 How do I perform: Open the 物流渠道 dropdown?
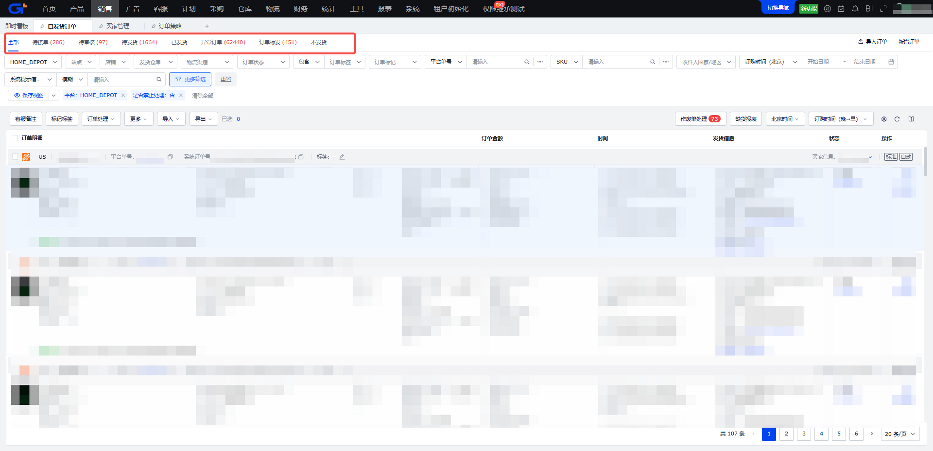click(207, 62)
